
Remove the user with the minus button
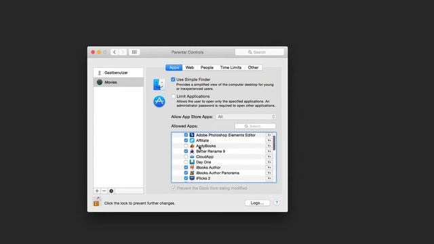[x=104, y=191]
